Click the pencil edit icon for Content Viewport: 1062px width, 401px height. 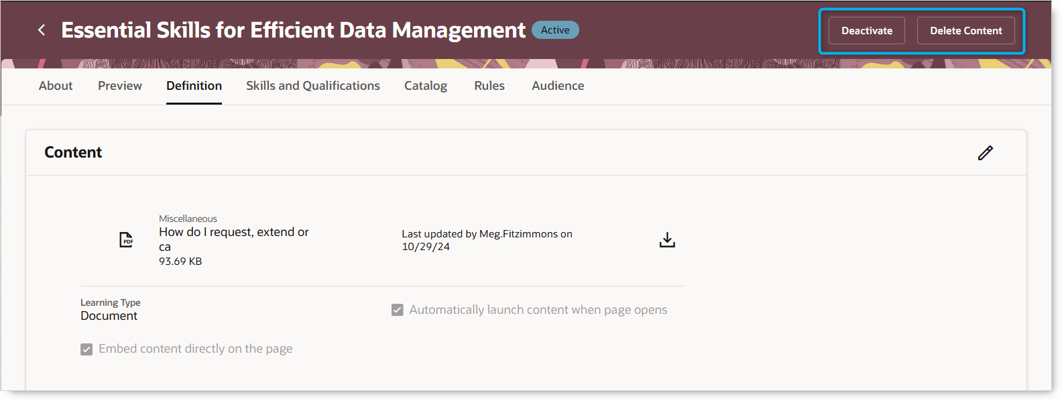pyautogui.click(x=985, y=153)
